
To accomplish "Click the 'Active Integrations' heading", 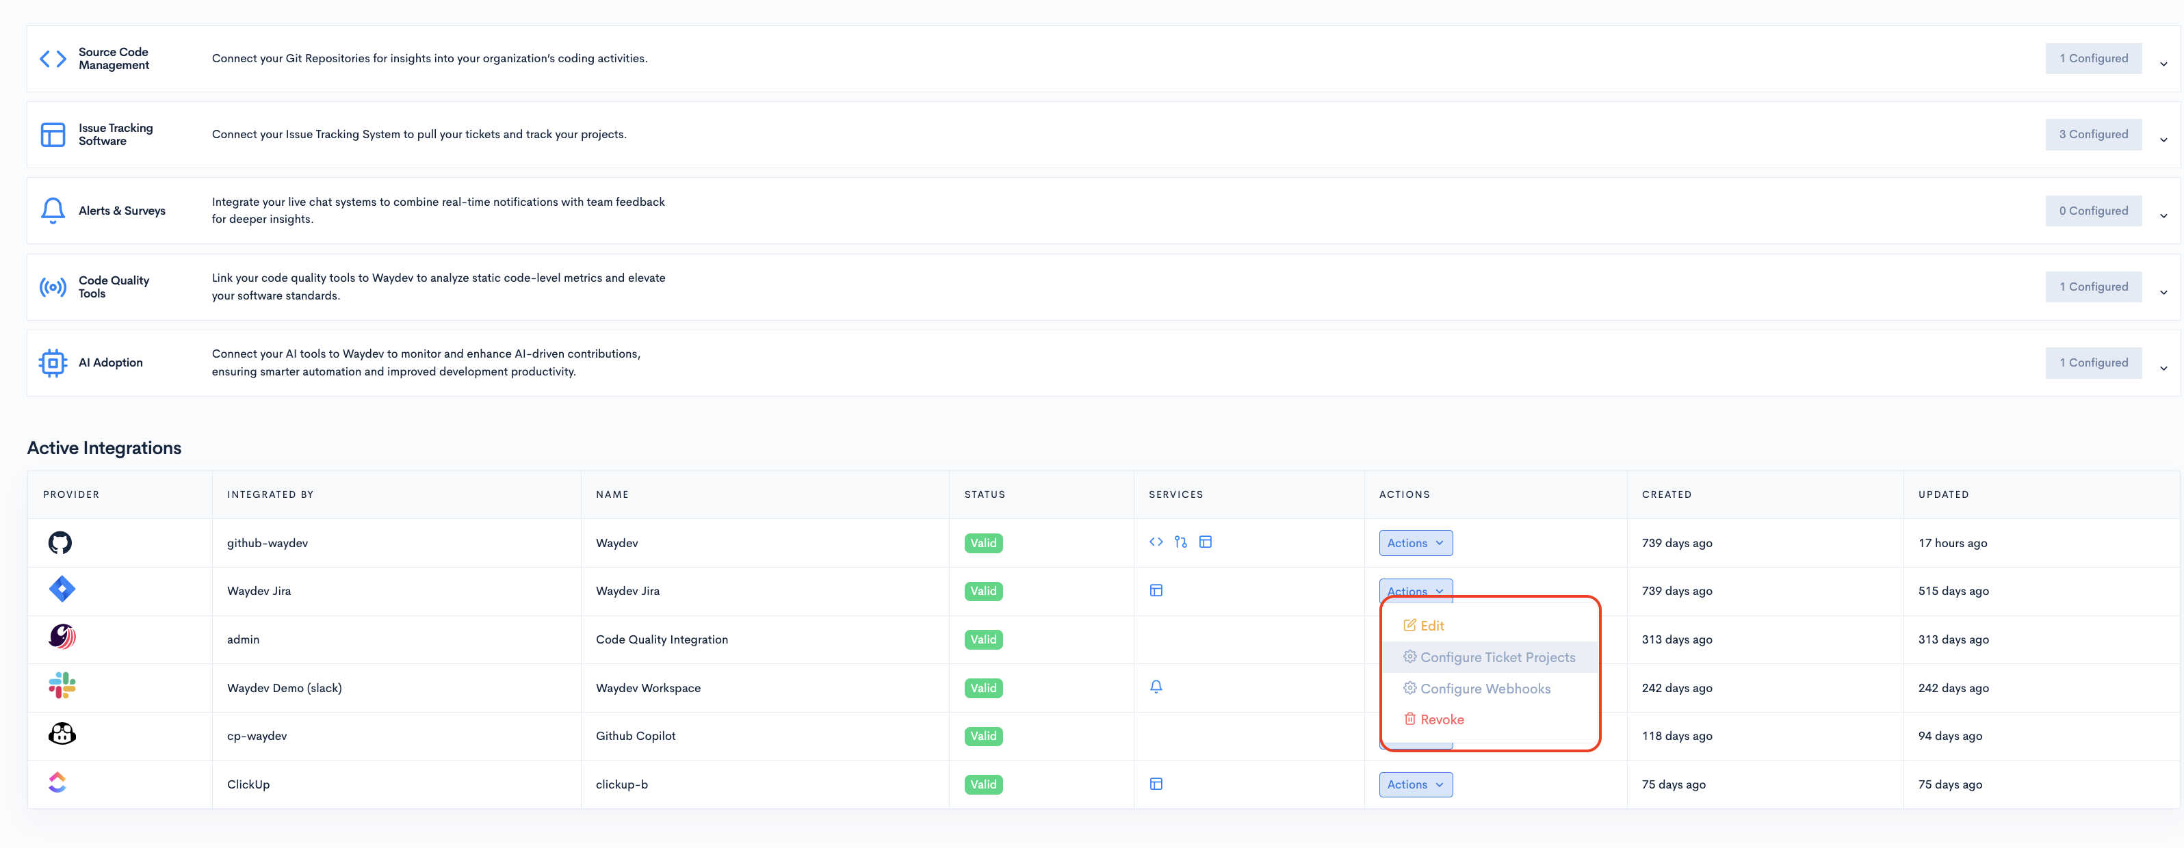I will coord(104,448).
